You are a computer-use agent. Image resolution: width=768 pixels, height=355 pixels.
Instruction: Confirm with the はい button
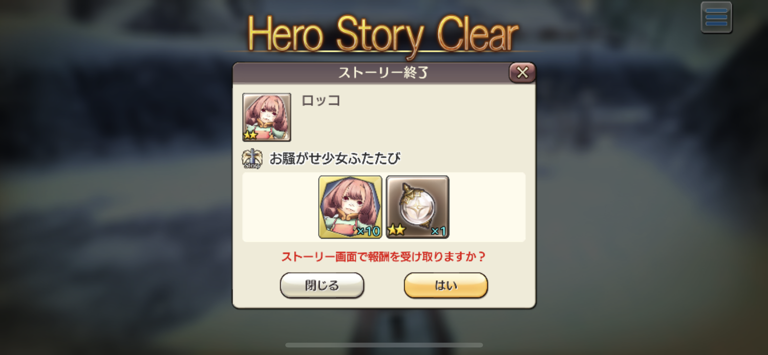(x=446, y=285)
